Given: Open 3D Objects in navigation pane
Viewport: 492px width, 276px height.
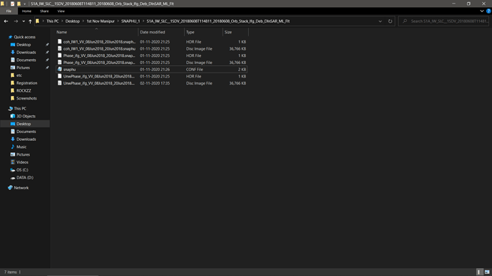Looking at the screenshot, I should 26,116.
